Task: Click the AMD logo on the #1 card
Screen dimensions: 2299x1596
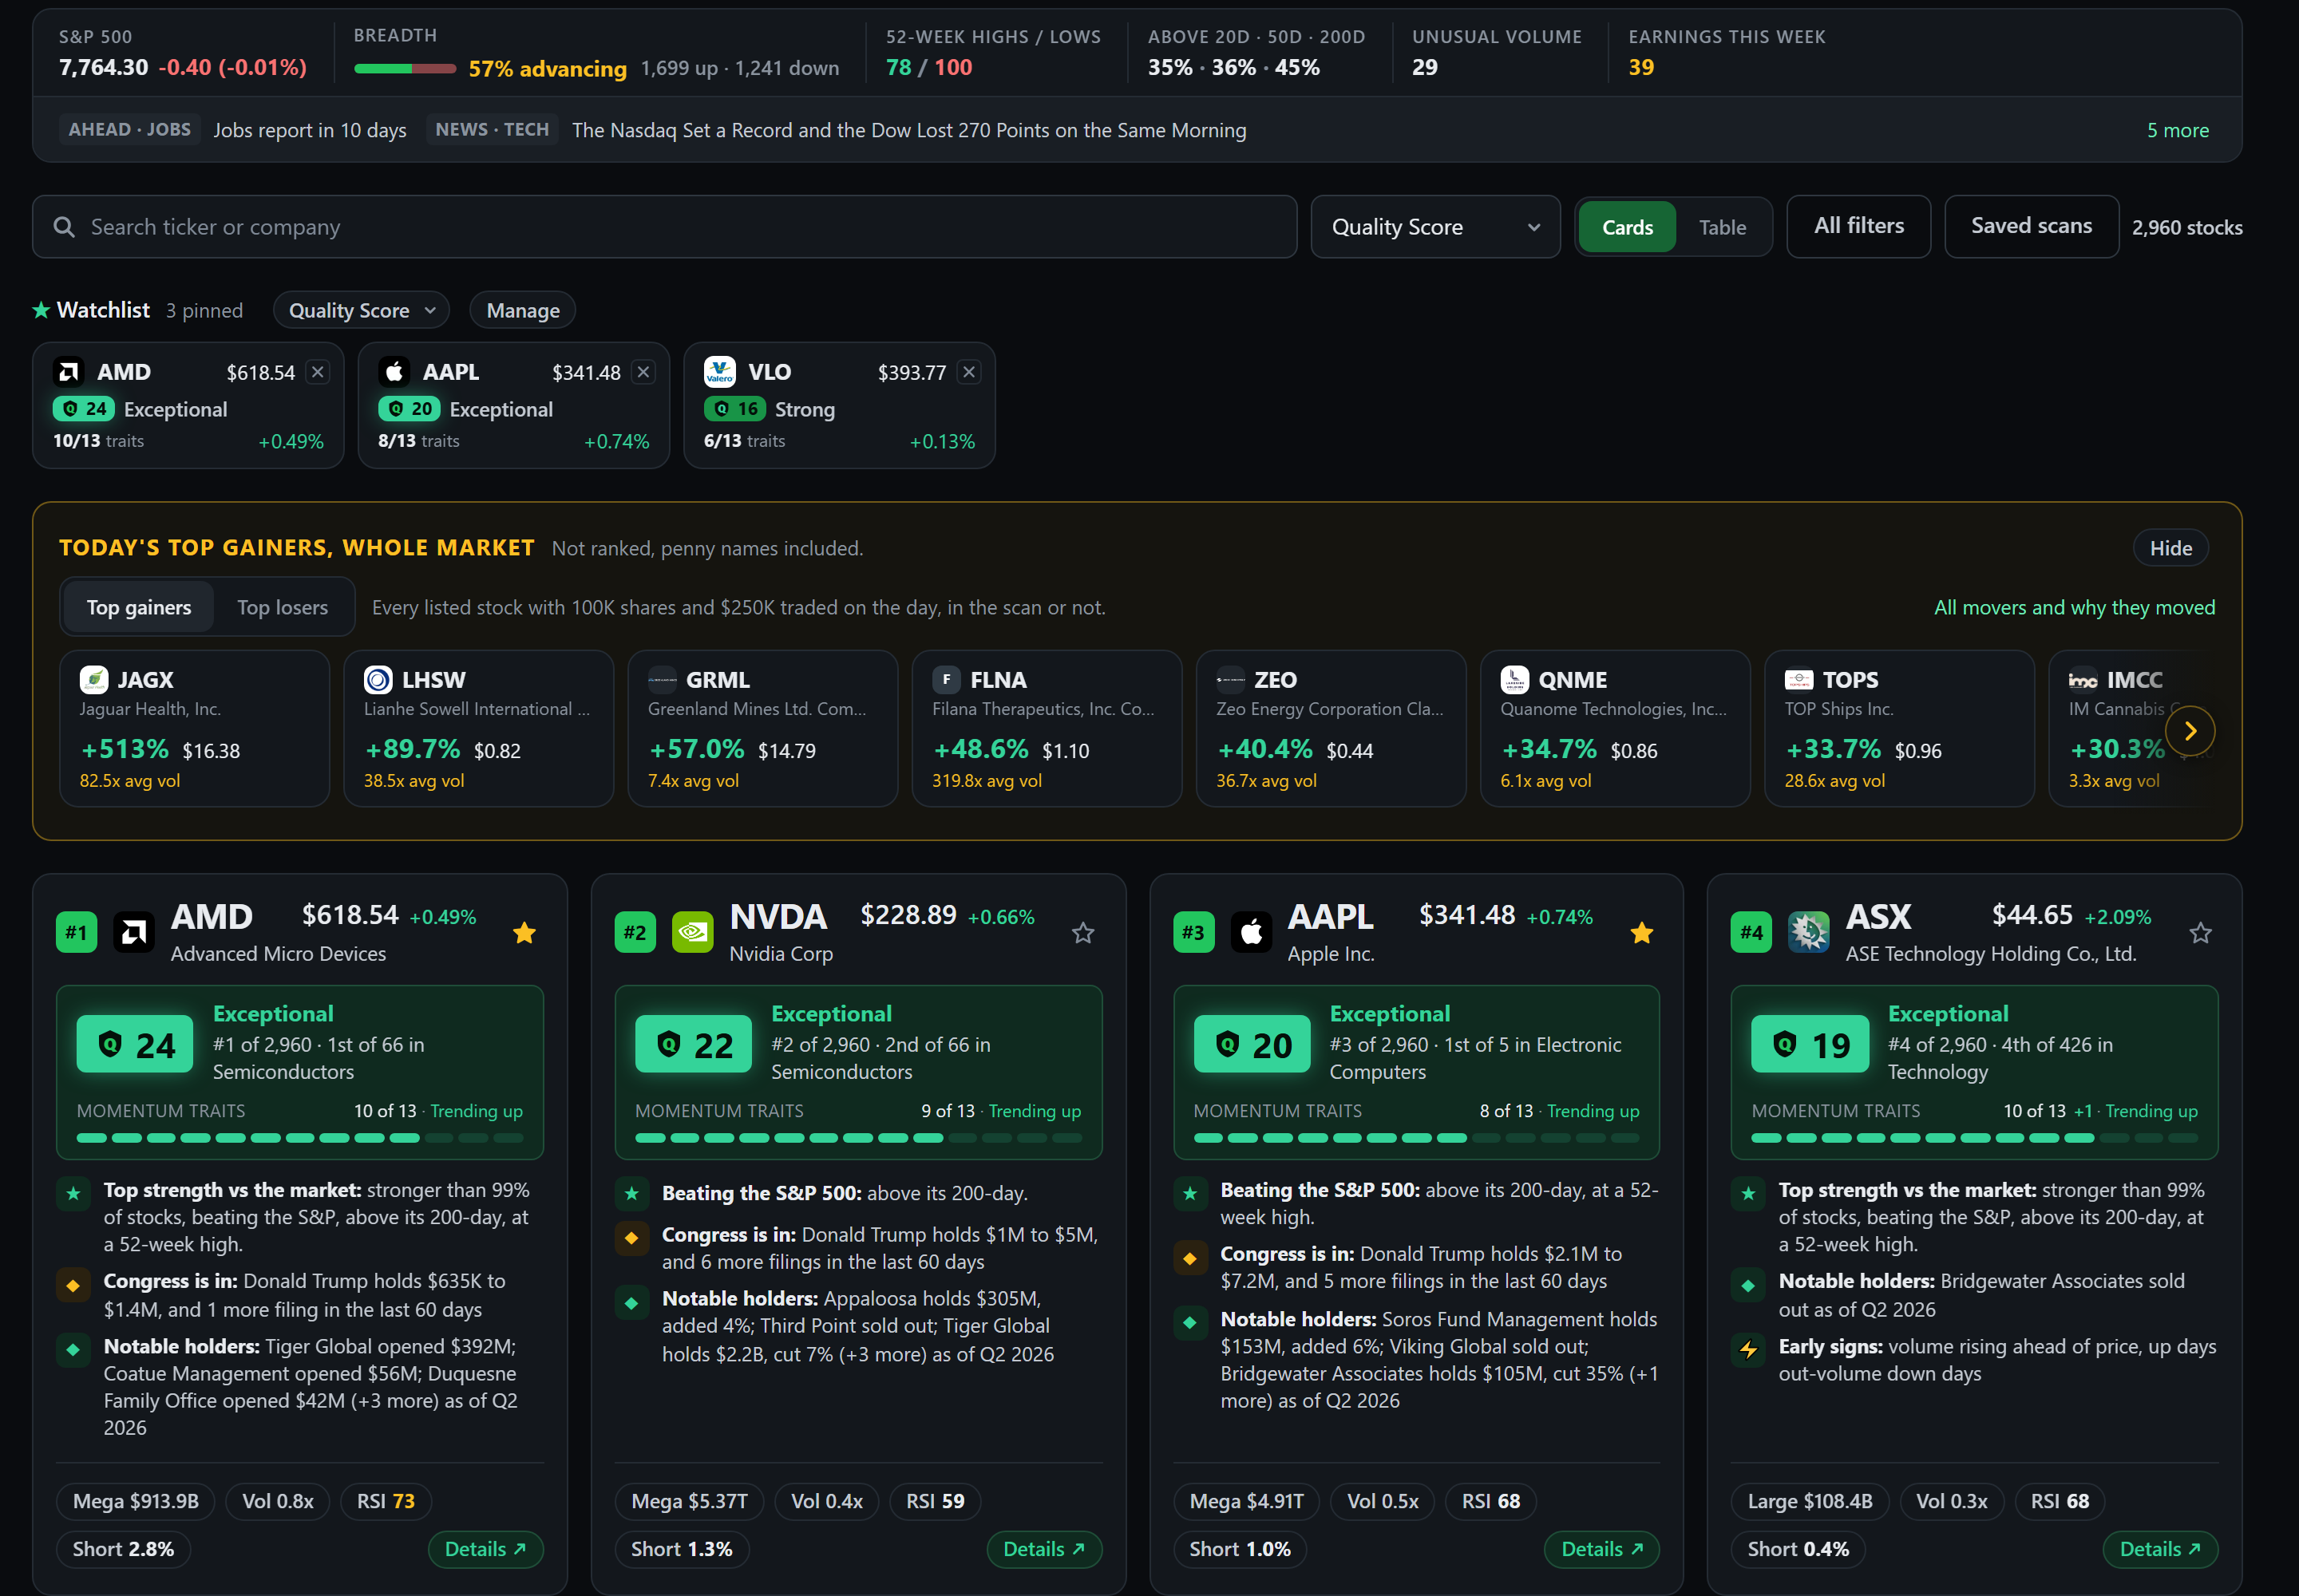Action: pyautogui.click(x=133, y=933)
